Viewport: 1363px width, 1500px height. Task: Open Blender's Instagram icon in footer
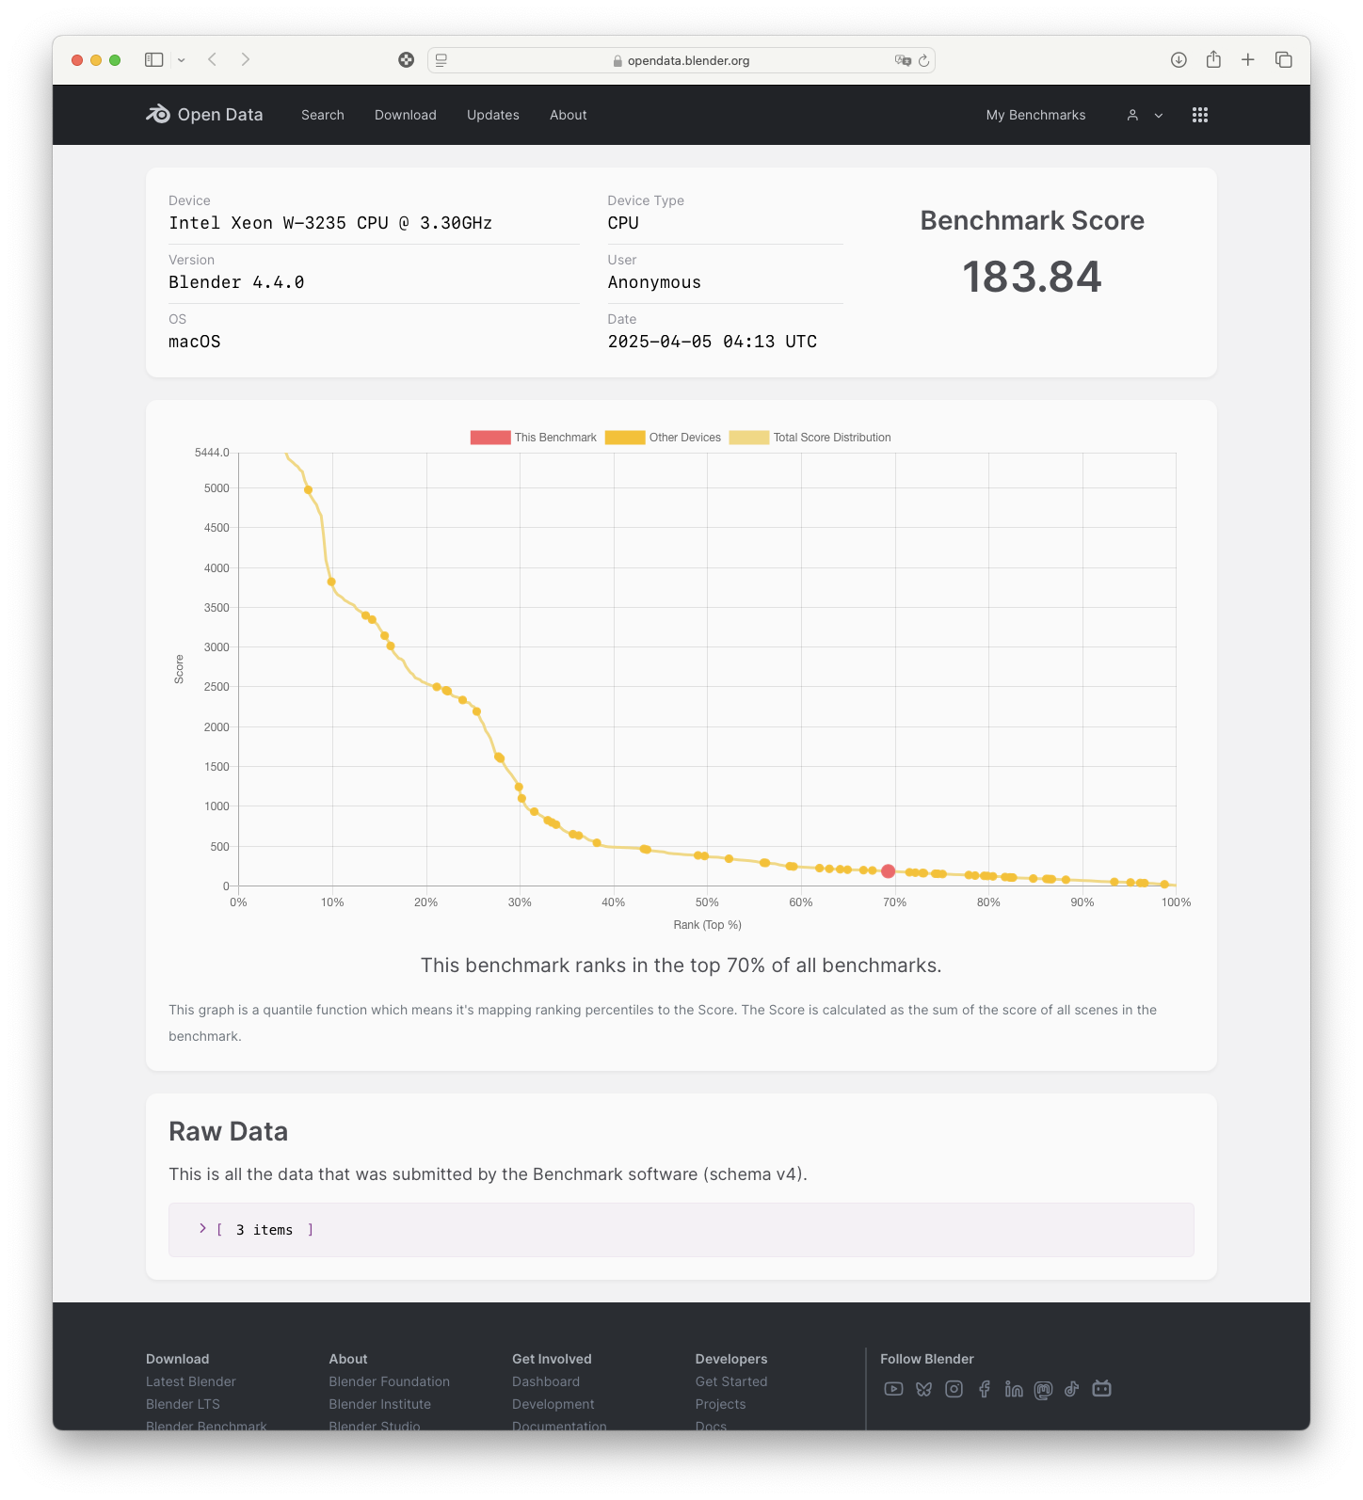coord(954,1389)
